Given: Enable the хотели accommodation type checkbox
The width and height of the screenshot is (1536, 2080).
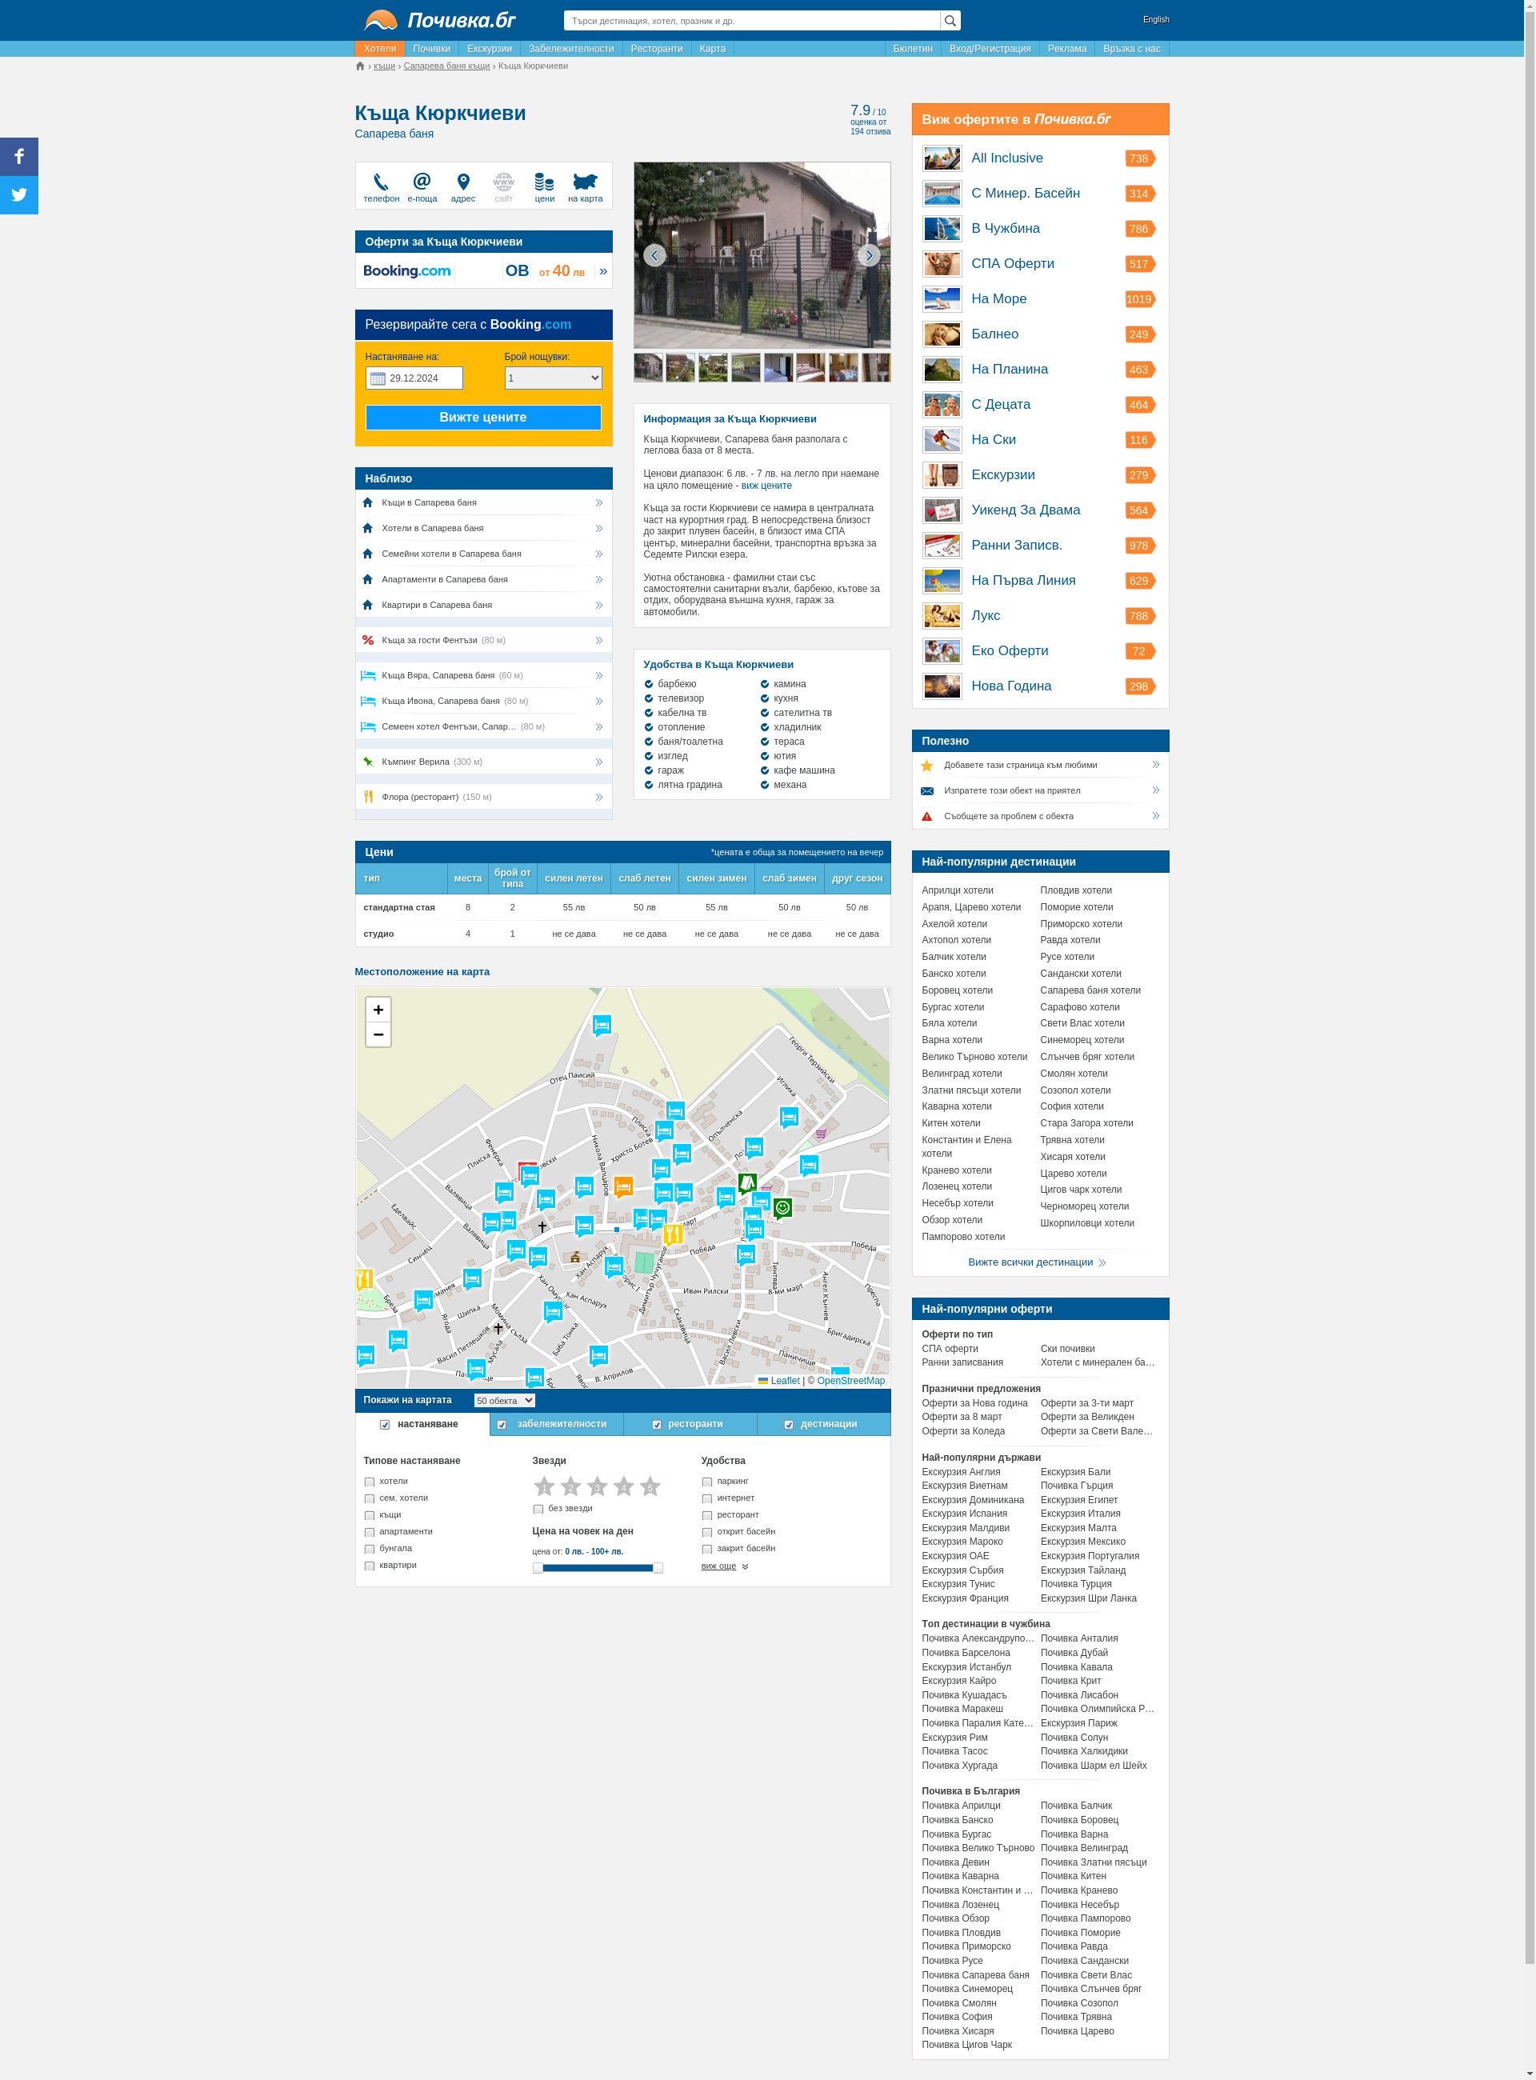Looking at the screenshot, I should (369, 1482).
